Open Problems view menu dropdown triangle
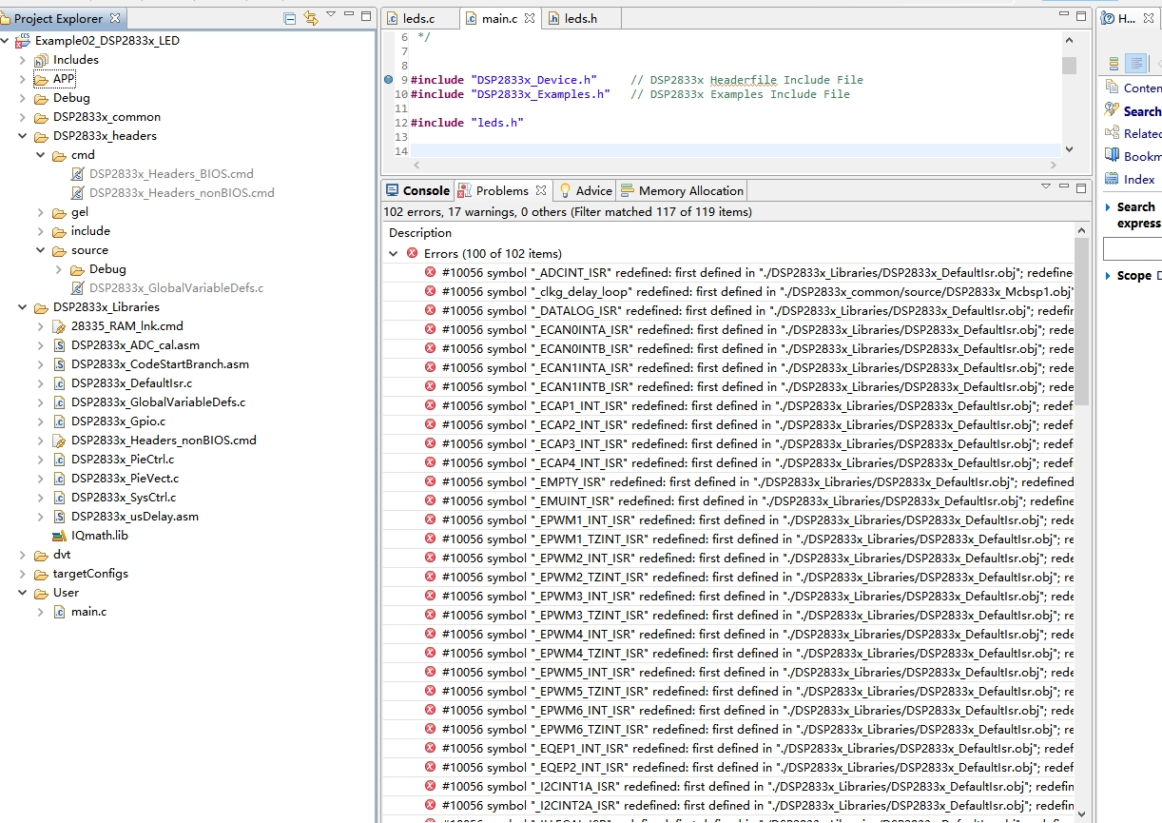The image size is (1162, 823). (1046, 186)
